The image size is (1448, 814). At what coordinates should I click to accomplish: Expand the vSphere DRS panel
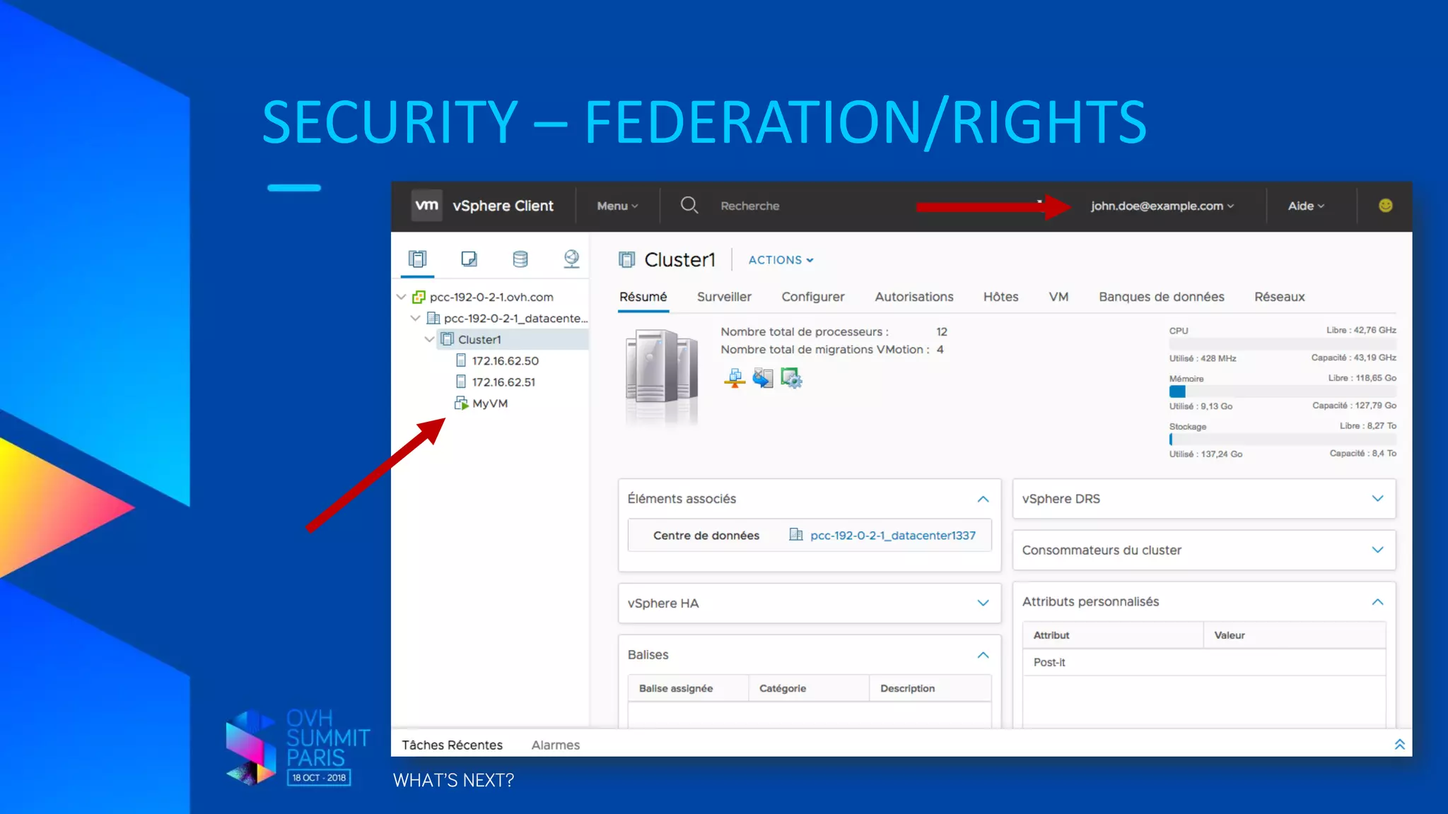1377,498
